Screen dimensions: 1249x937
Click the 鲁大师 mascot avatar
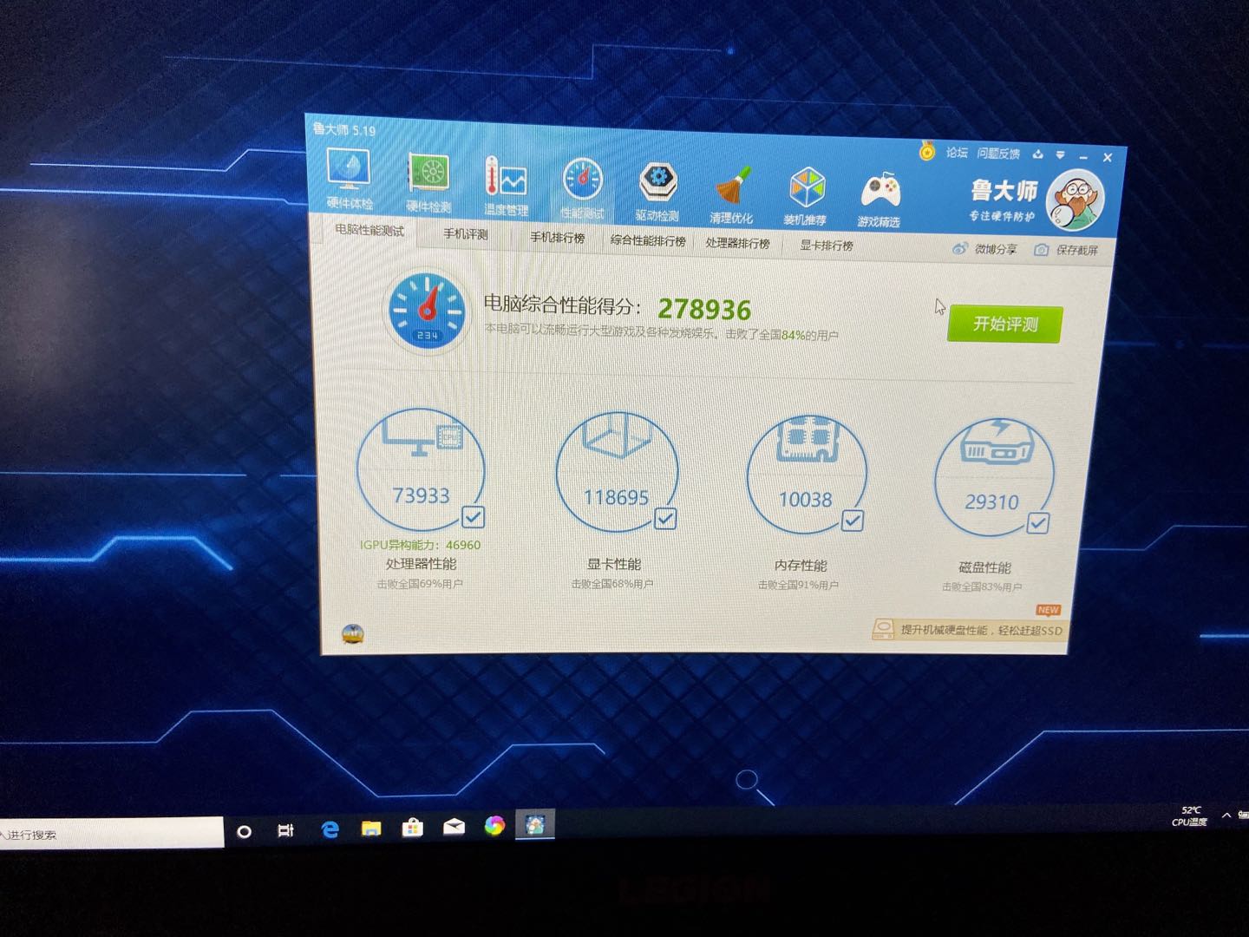pyautogui.click(x=1076, y=200)
